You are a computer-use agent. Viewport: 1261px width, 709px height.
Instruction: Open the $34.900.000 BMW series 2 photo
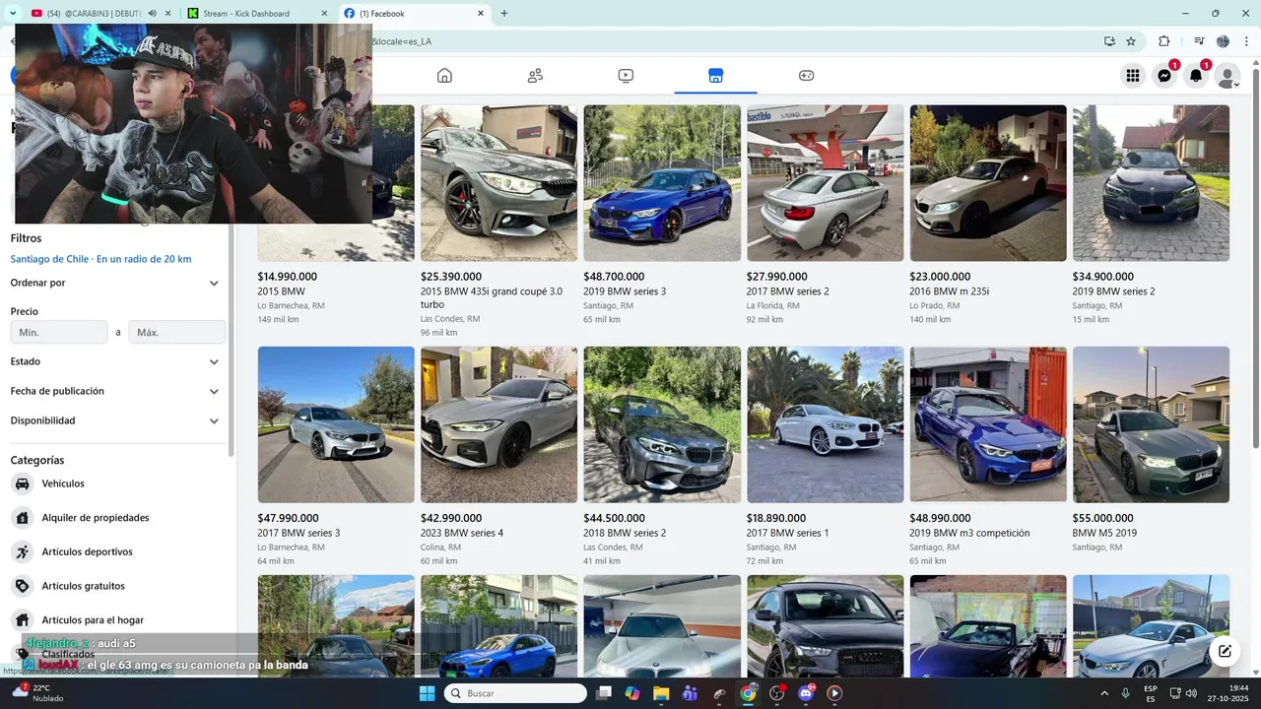(1151, 183)
